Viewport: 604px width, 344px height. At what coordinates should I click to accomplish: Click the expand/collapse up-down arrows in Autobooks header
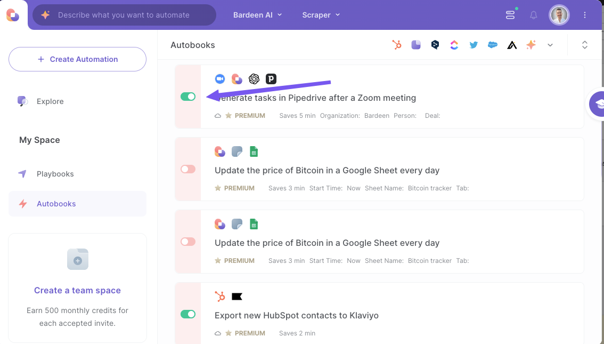[585, 45]
